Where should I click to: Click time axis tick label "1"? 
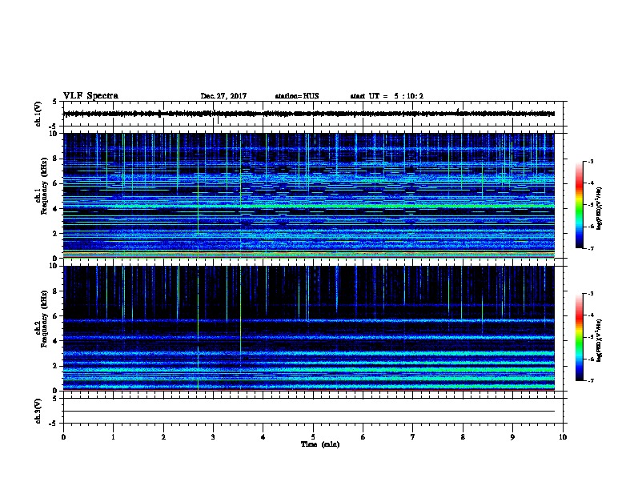point(113,437)
